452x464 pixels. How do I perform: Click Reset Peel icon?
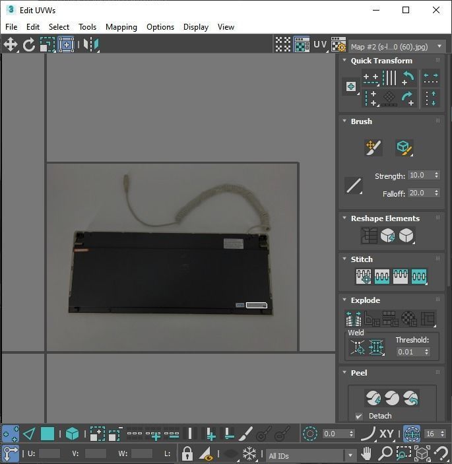click(x=410, y=398)
